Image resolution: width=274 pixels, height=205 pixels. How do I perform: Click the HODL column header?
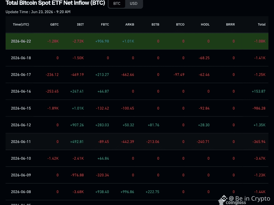click(205, 24)
